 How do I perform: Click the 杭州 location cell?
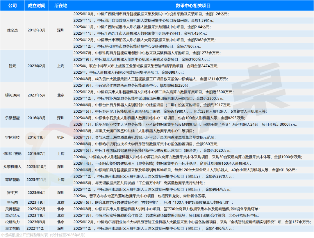(61, 137)
